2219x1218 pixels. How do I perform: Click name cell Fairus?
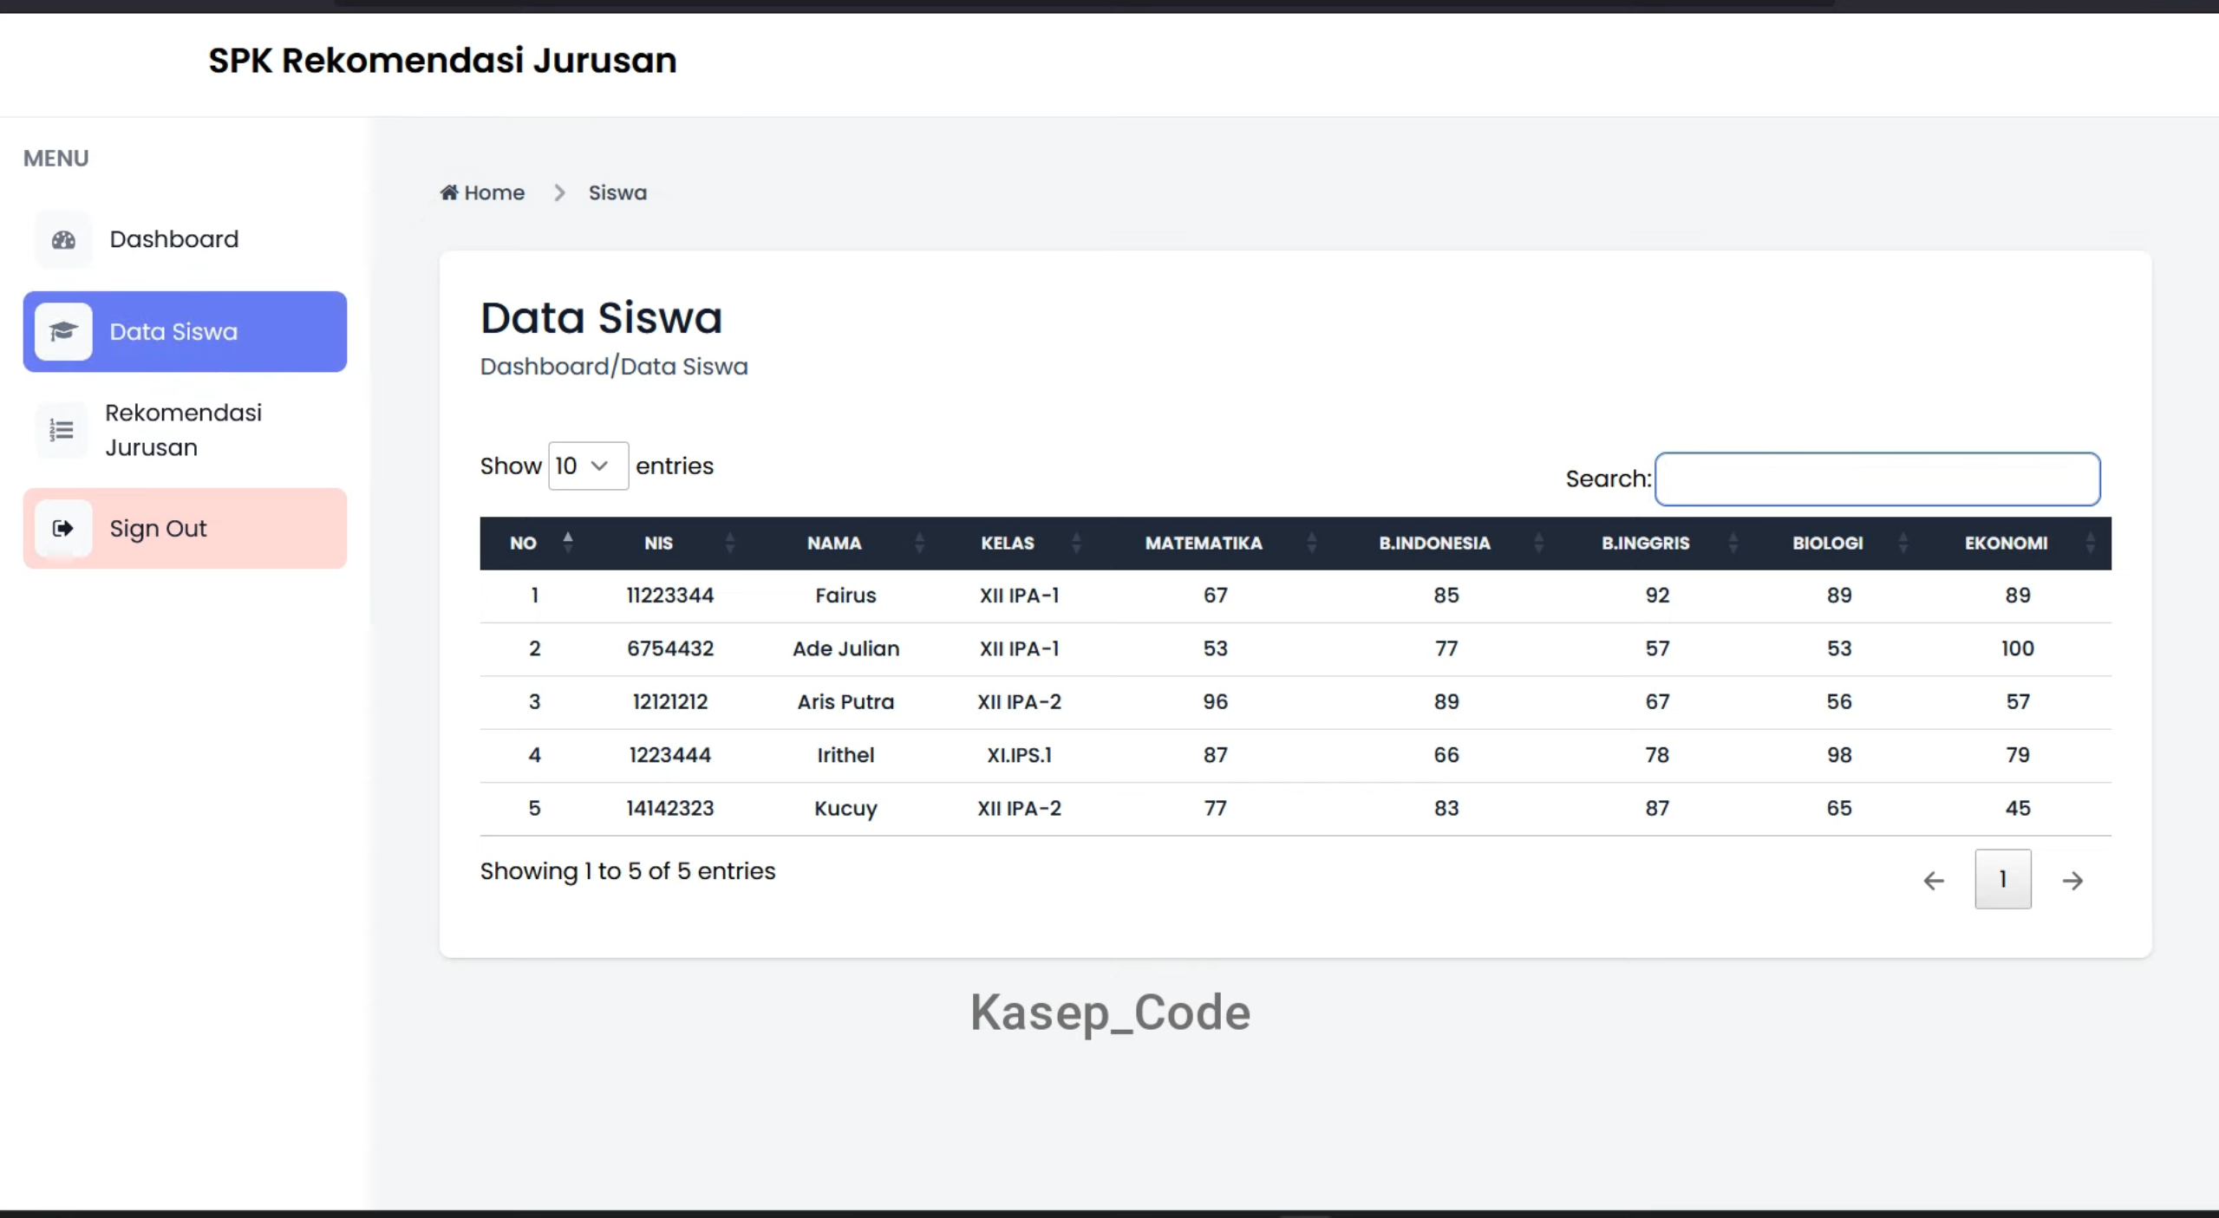pos(845,596)
